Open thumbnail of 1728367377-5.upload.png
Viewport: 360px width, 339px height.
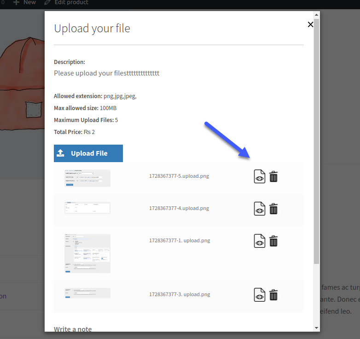(87, 178)
